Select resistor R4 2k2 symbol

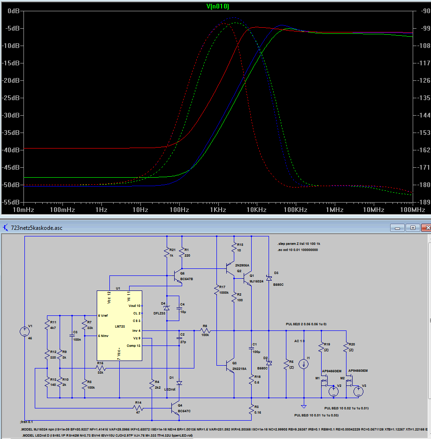tap(152, 384)
